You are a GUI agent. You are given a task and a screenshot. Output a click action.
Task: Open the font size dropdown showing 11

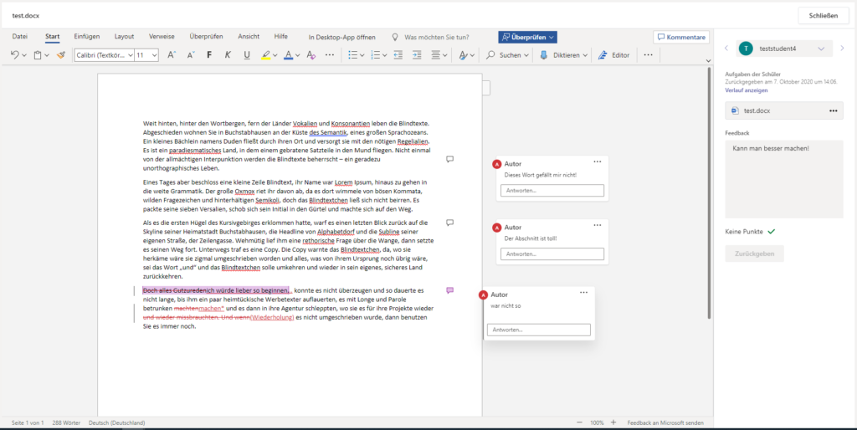[x=146, y=55]
